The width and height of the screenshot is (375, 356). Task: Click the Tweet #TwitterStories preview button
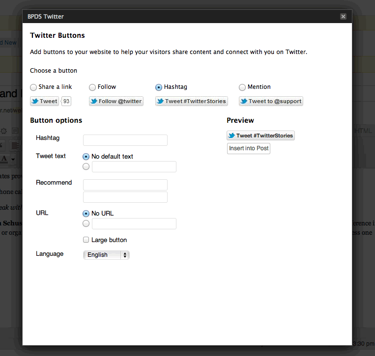click(260, 136)
